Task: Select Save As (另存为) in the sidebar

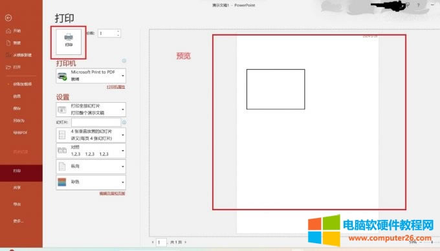Action: [x=19, y=120]
